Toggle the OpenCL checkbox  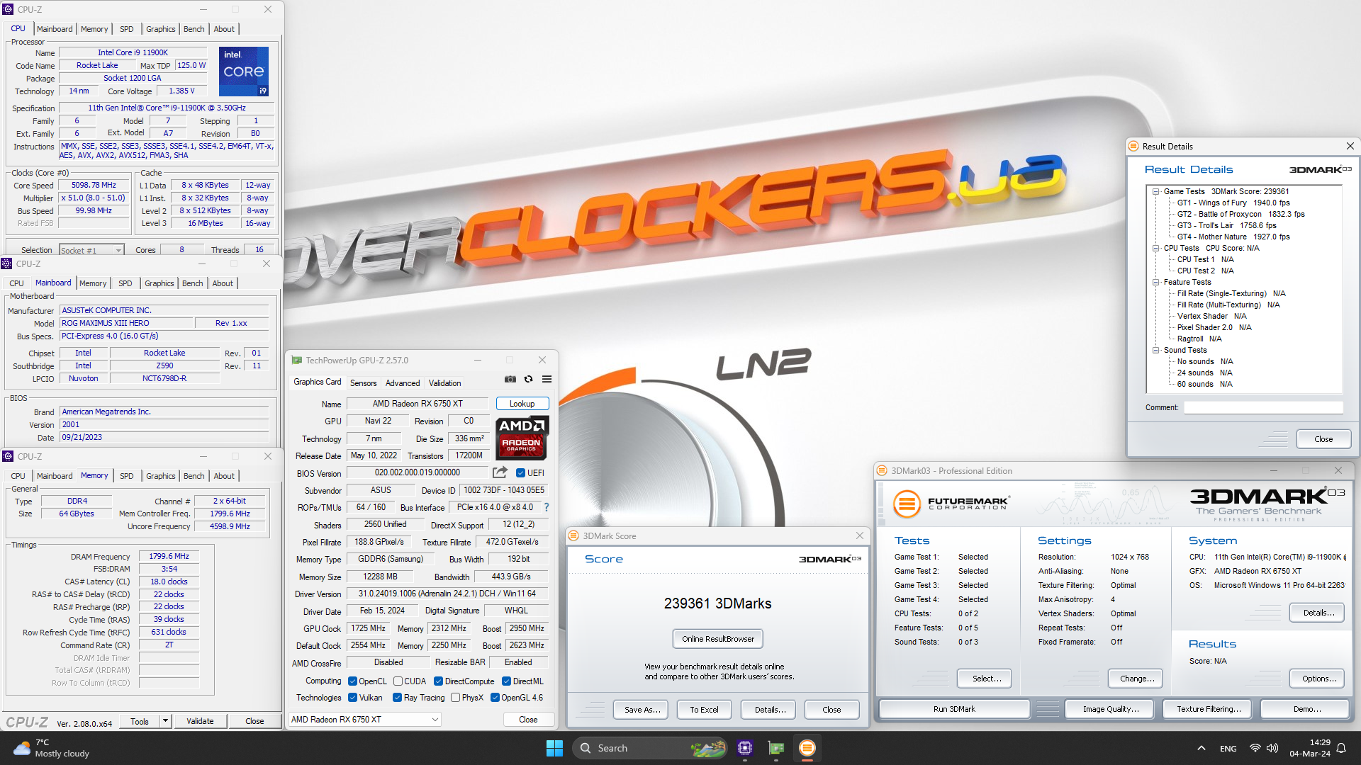tap(352, 681)
